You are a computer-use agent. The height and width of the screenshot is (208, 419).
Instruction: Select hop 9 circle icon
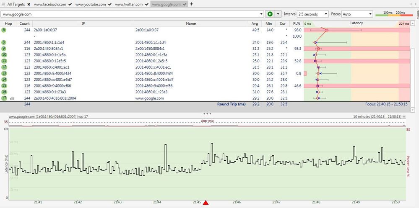[4, 49]
